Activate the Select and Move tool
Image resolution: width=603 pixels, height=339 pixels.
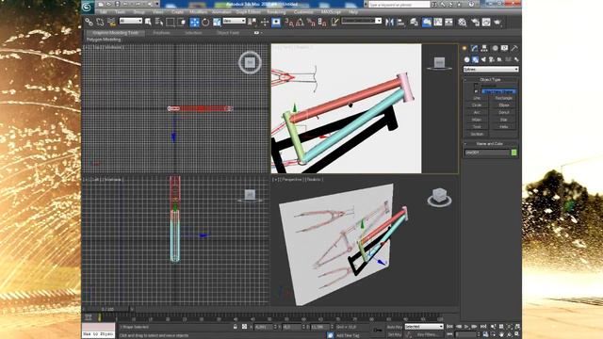pyautogui.click(x=195, y=22)
